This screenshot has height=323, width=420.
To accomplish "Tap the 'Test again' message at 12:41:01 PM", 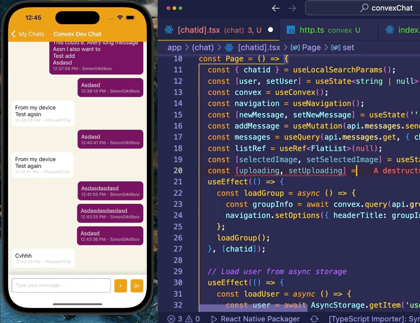I will point(42,165).
